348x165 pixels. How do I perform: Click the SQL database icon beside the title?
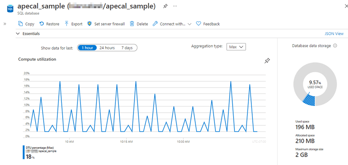(10, 9)
